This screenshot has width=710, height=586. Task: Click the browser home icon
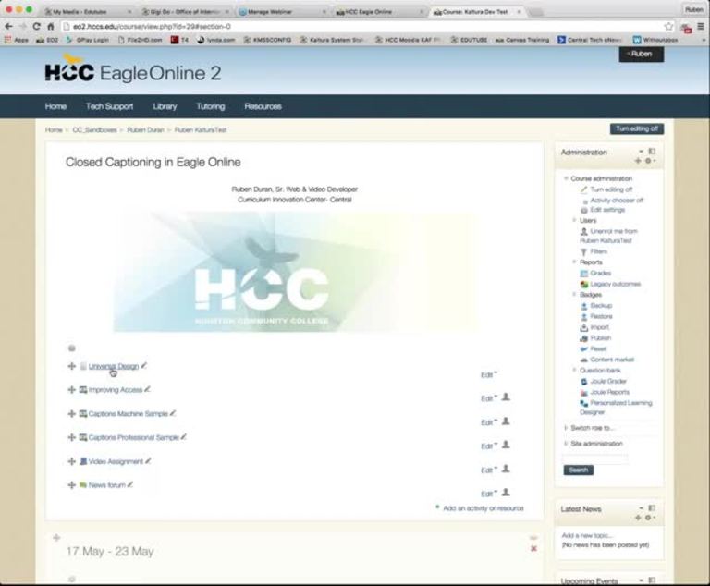[x=50, y=26]
